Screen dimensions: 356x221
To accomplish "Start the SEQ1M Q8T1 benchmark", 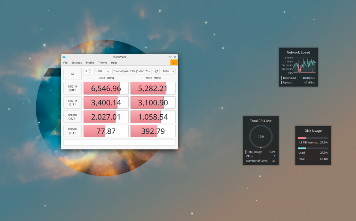I will point(72,88).
